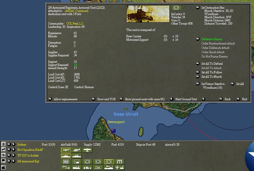
Task: Click the No.4 Squadron RAAF name
Action: (x=30, y=150)
